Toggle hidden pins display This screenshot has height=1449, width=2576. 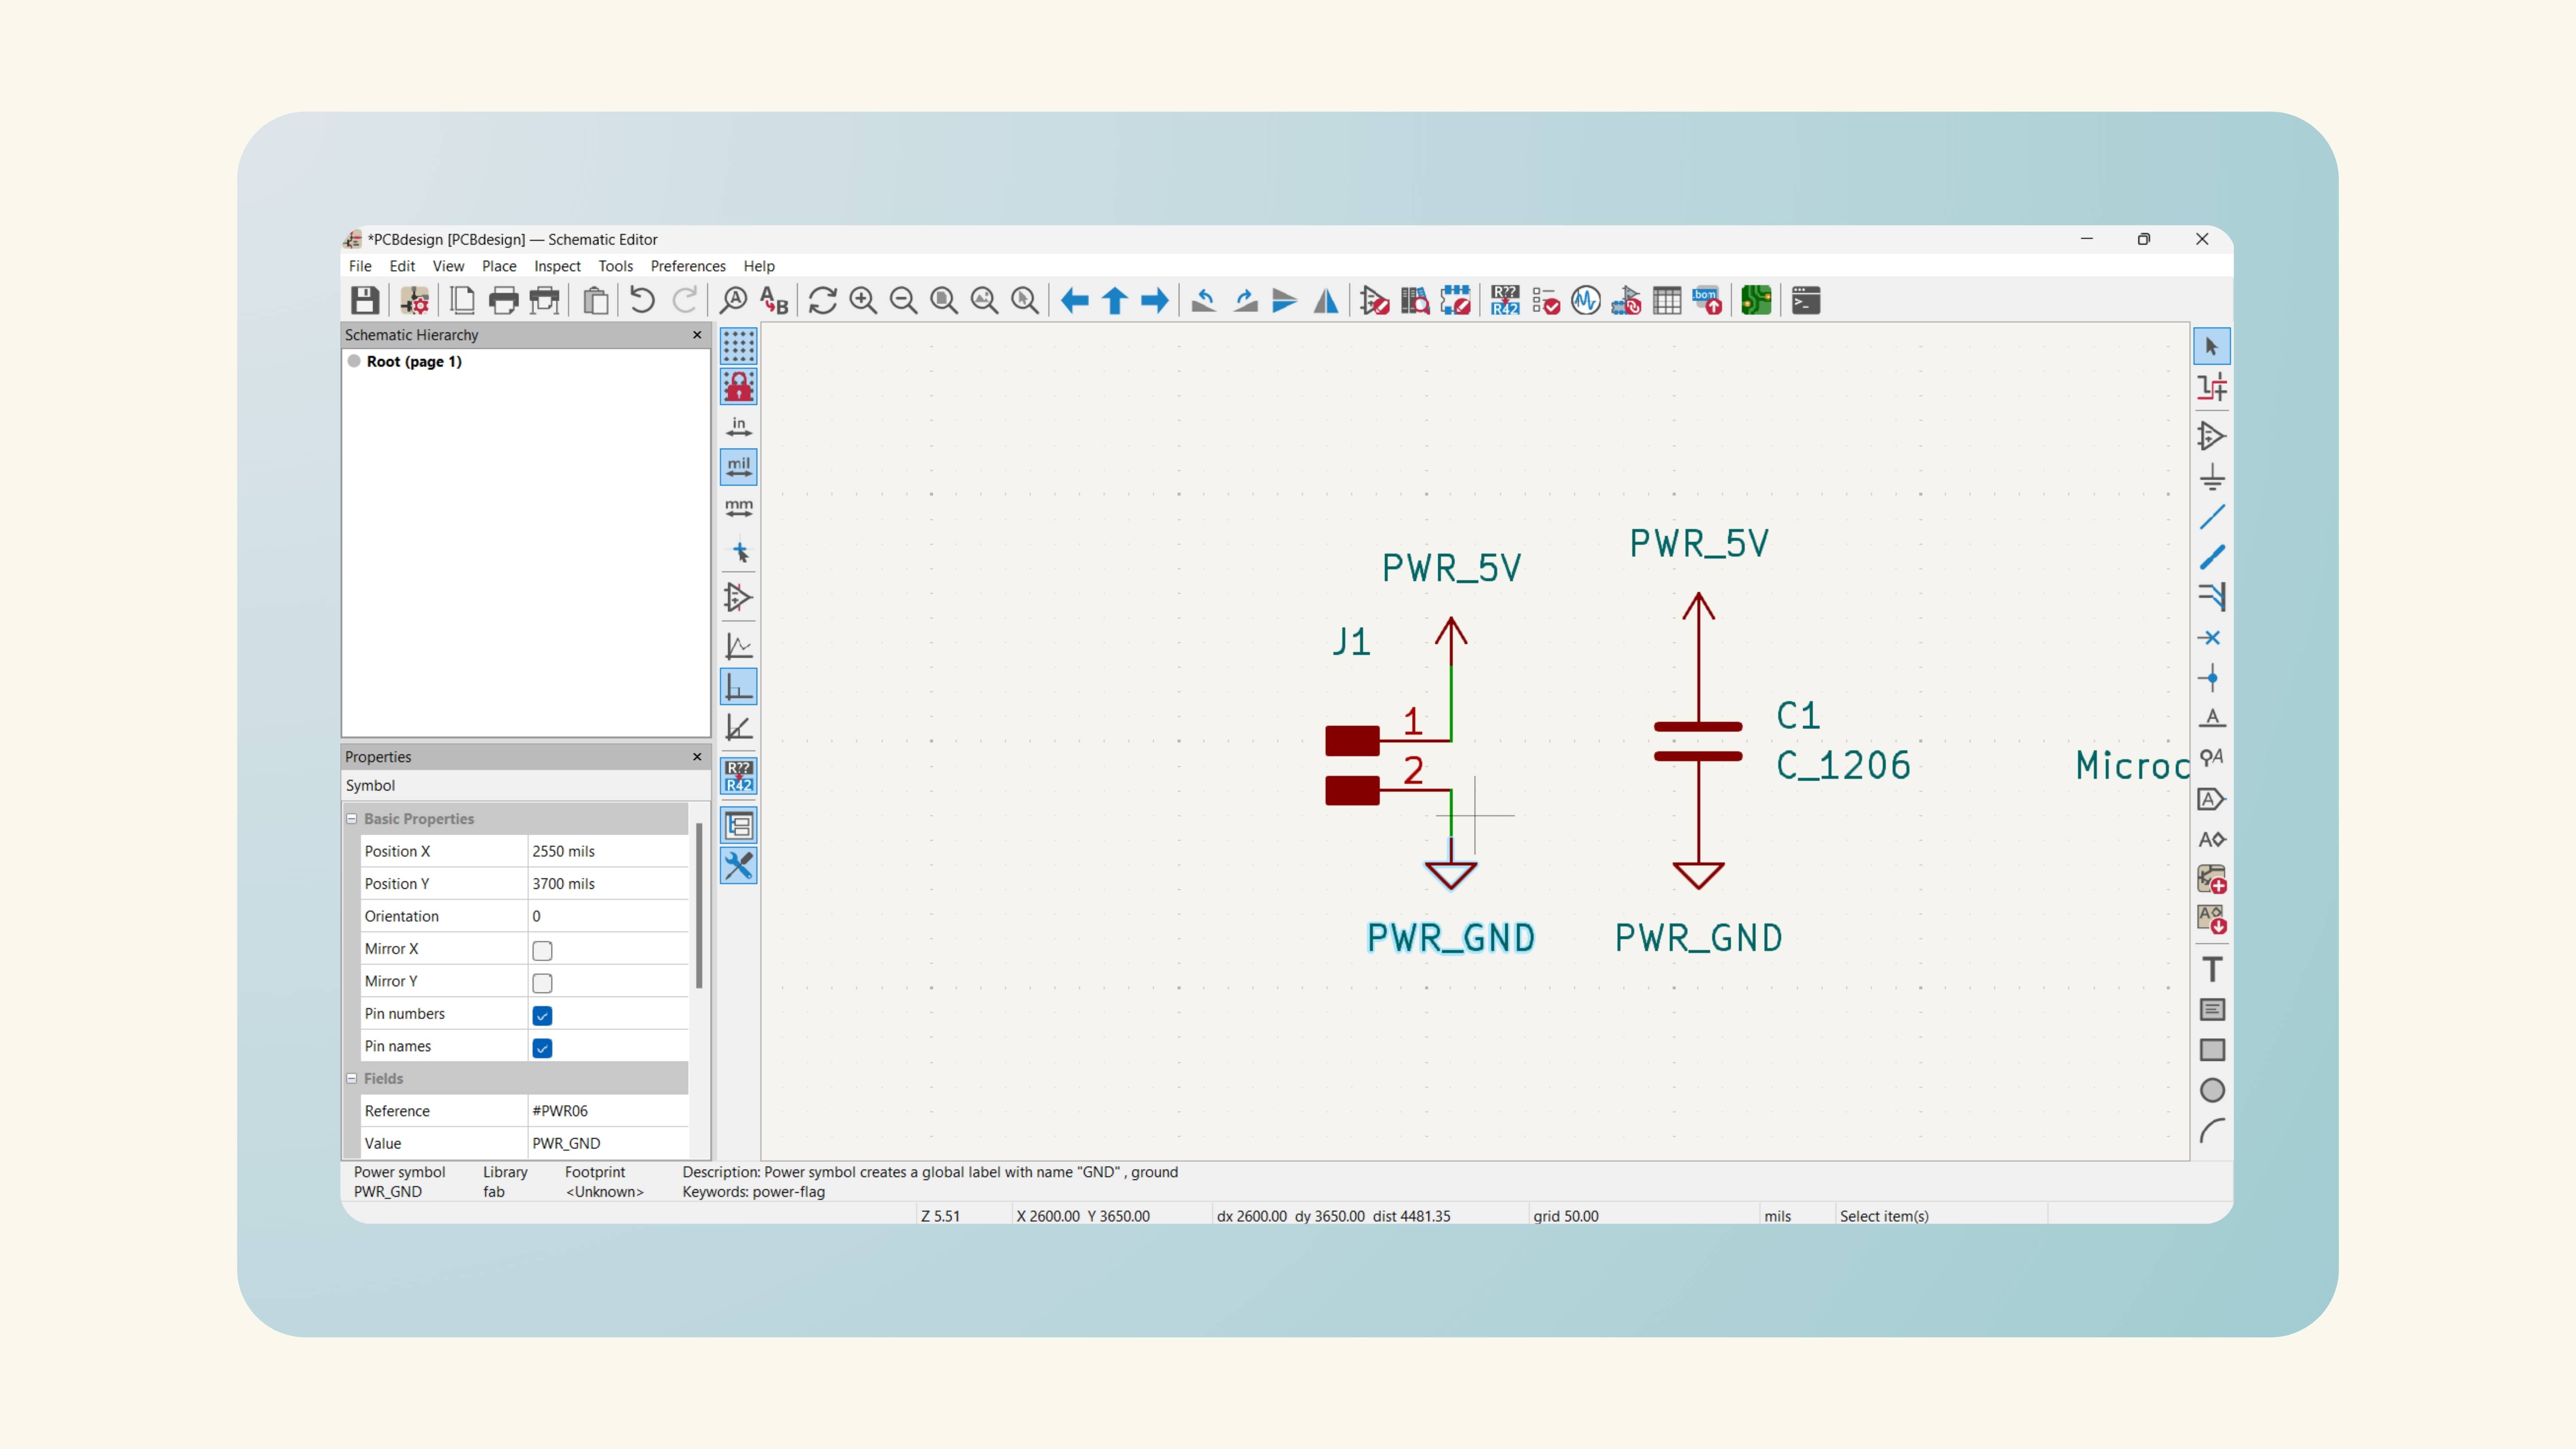(x=739, y=598)
